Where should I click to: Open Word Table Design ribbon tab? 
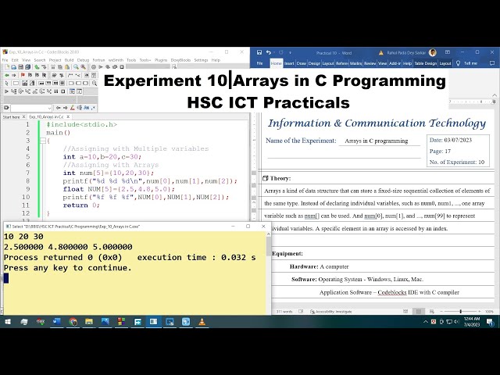point(425,63)
